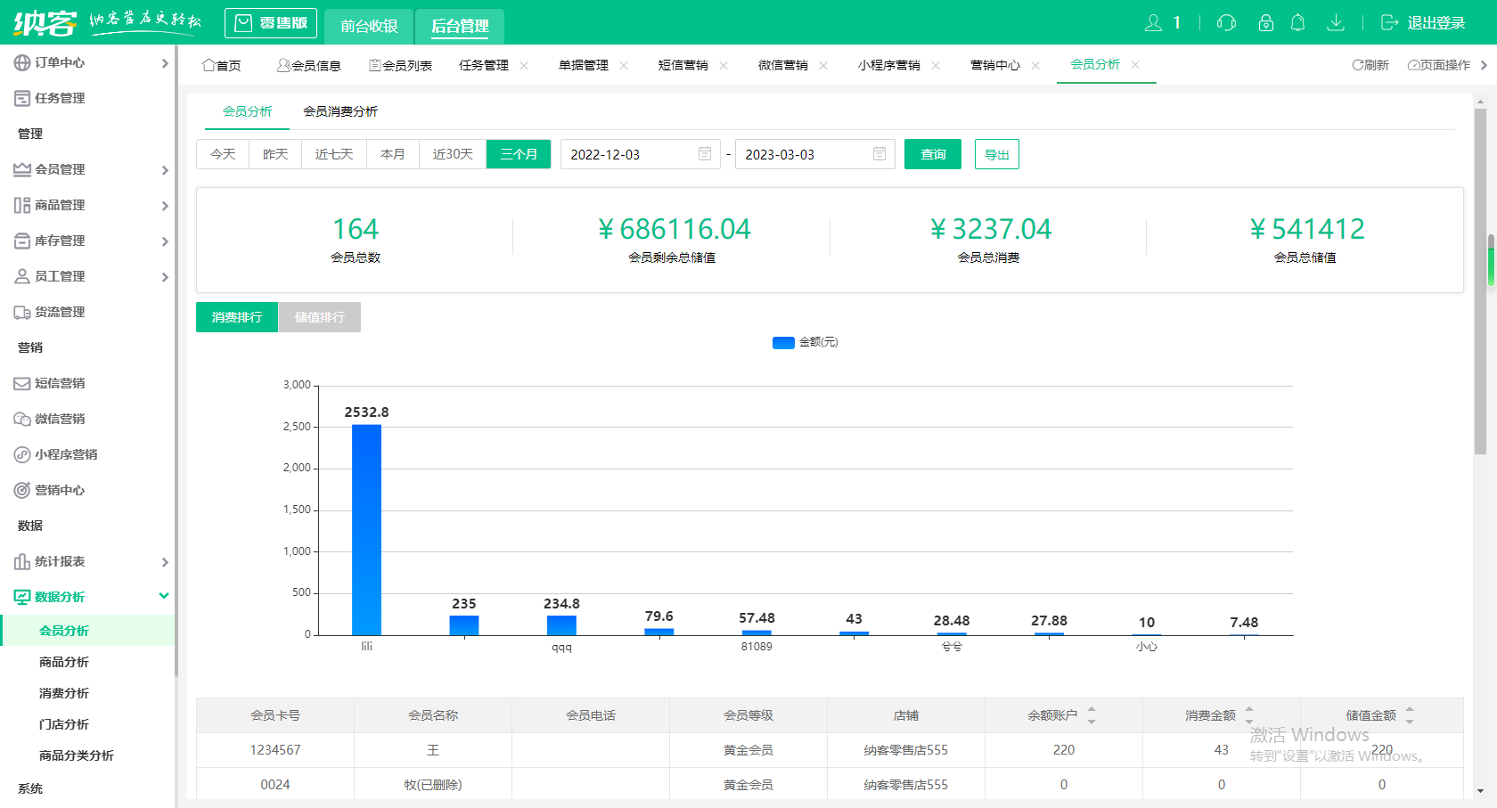Select 近30天 date range

(453, 154)
